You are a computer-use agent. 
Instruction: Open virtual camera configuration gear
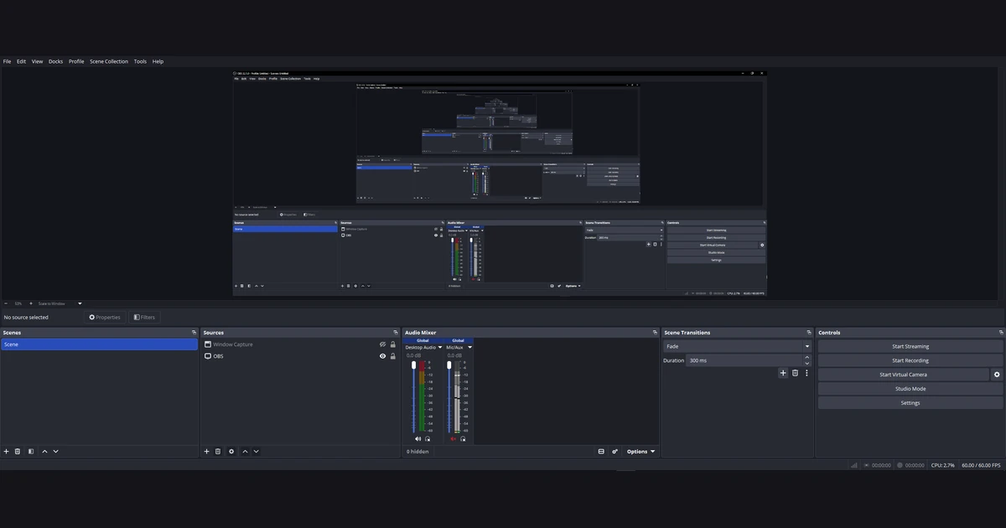[997, 375]
